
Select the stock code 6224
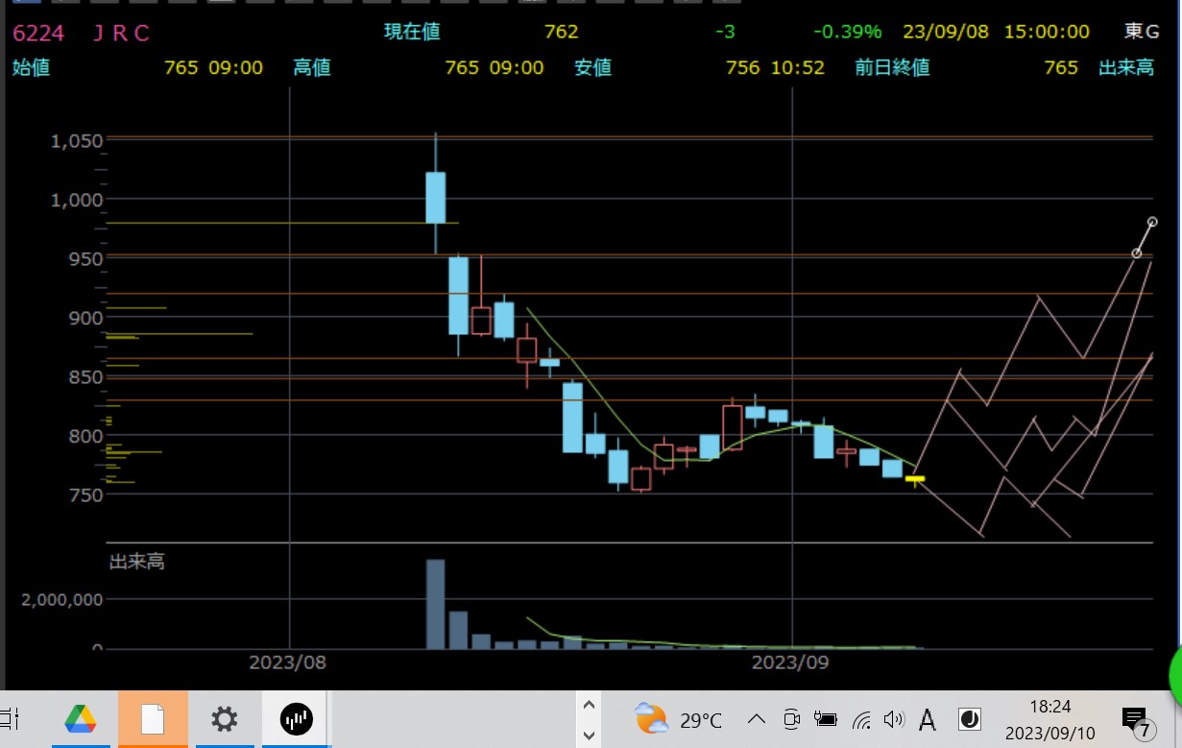(x=38, y=34)
